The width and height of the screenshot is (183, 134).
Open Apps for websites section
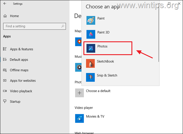pos(23,81)
